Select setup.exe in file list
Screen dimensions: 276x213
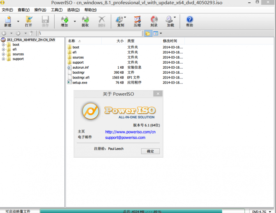[x=80, y=83]
